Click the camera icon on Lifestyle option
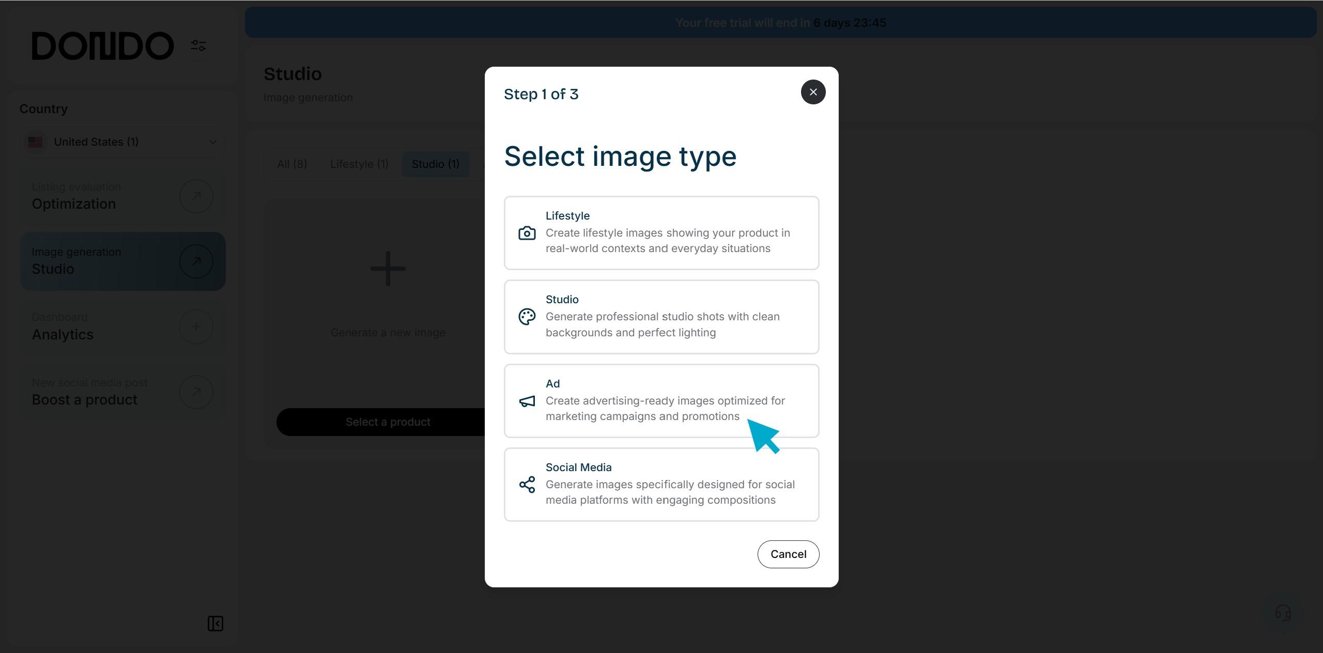This screenshot has width=1323, height=653. coord(527,233)
